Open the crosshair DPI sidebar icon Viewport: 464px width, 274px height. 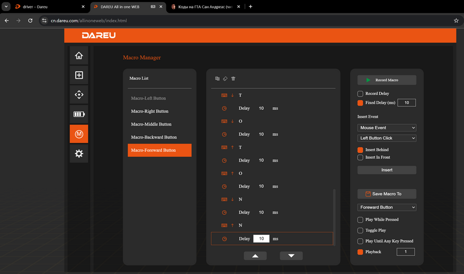[79, 95]
